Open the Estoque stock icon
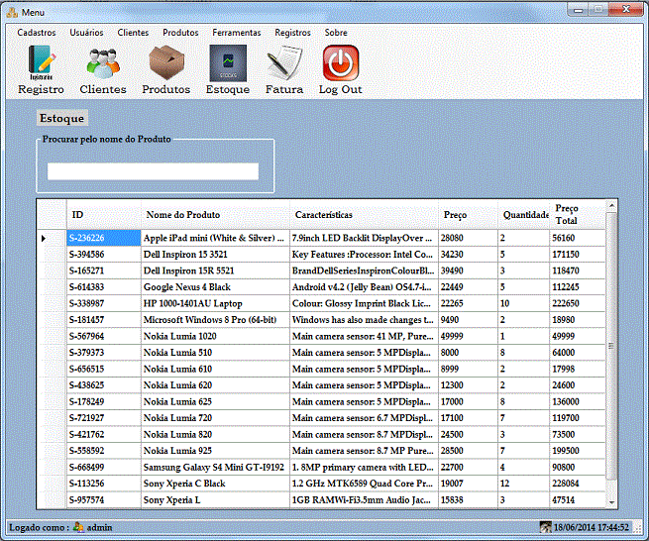Image resolution: width=649 pixels, height=541 pixels. [228, 63]
